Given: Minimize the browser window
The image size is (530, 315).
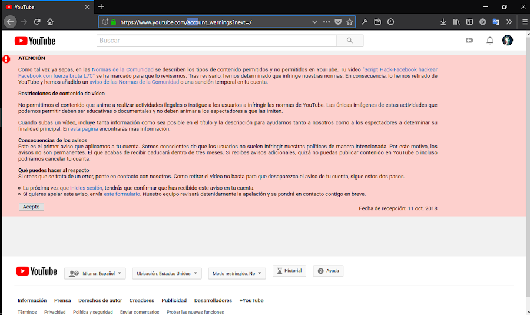Looking at the screenshot, I should [x=486, y=6].
